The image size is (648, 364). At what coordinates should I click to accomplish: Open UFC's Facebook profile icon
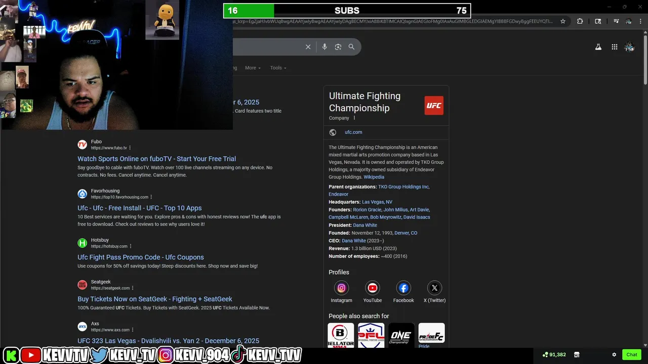click(403, 288)
